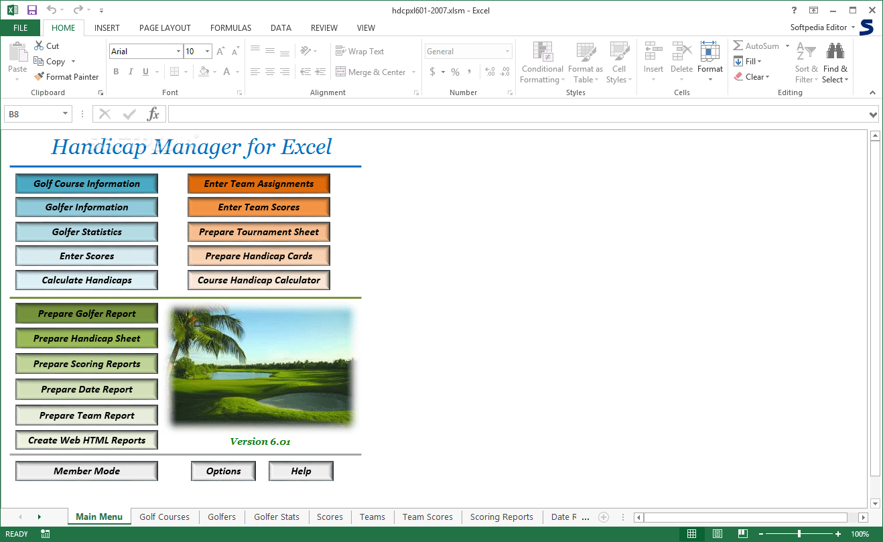Viewport: 883px width, 542px height.
Task: Select Align Left icon
Action: [255, 72]
